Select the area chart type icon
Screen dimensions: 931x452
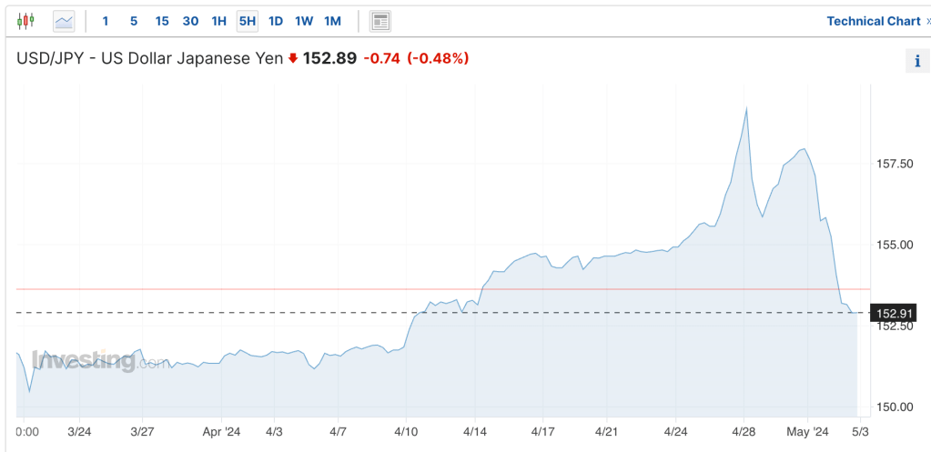64,21
